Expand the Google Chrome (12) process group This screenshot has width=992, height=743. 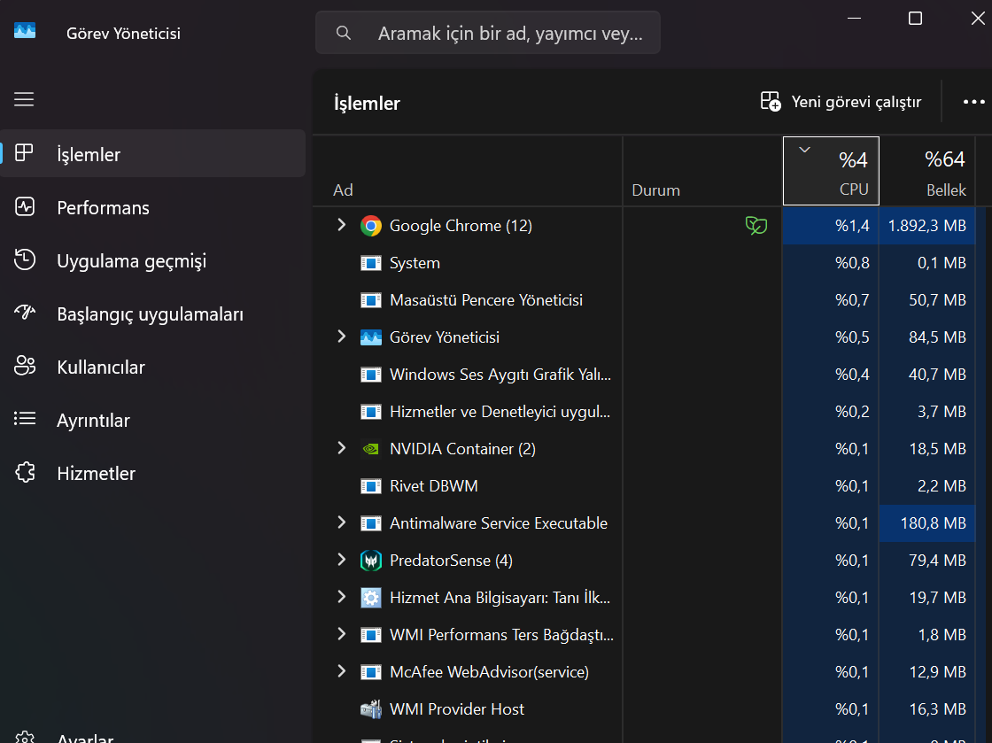(x=342, y=224)
